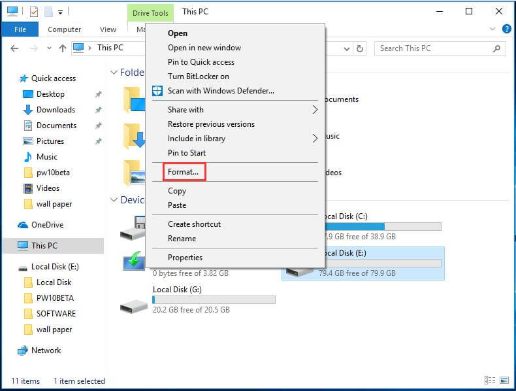Open the recent locations dropdown arrow
Viewport: 516px width, 391px height.
tap(49, 48)
